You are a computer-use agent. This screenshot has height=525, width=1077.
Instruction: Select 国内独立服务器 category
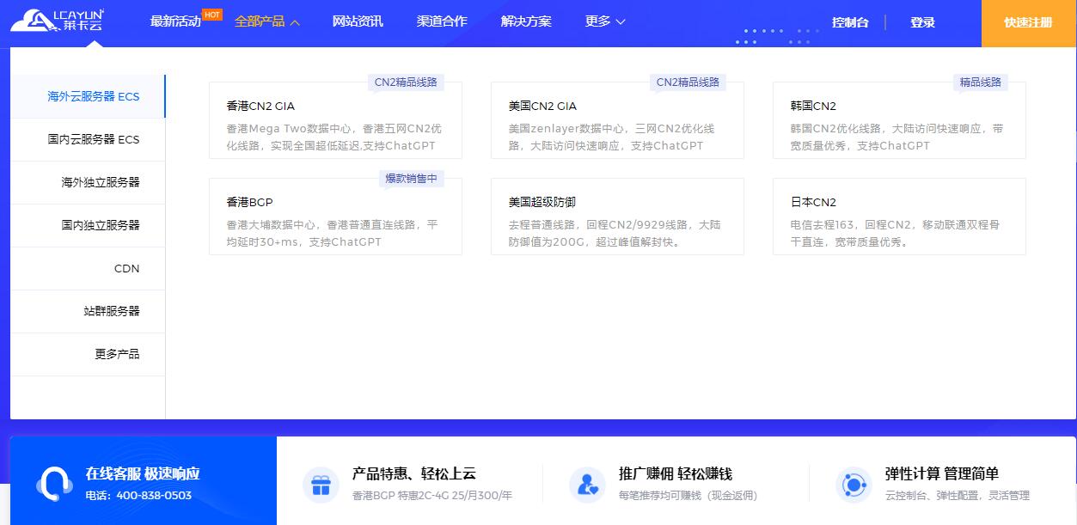point(88,225)
